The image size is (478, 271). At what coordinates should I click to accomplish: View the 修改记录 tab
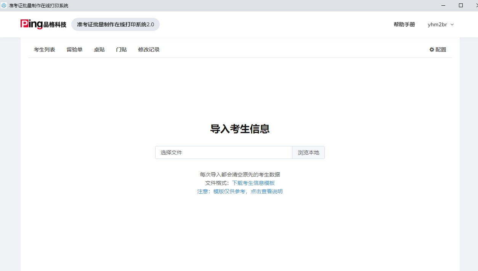(x=149, y=50)
